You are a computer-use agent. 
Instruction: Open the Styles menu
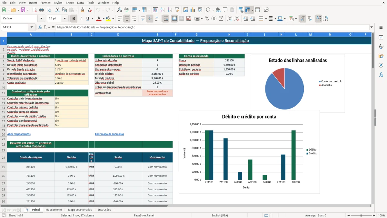[58, 3]
